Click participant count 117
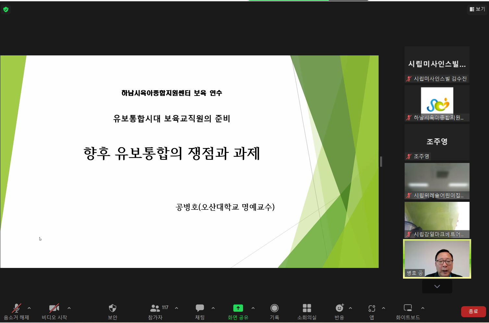489x323 pixels. [165, 307]
